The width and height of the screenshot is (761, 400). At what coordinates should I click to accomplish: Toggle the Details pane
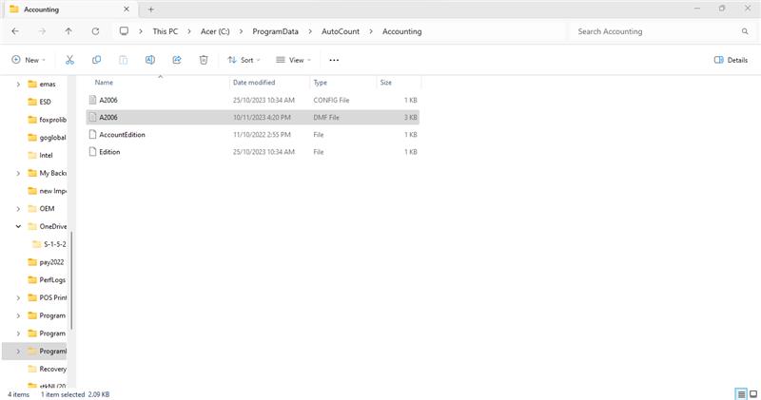pos(731,60)
